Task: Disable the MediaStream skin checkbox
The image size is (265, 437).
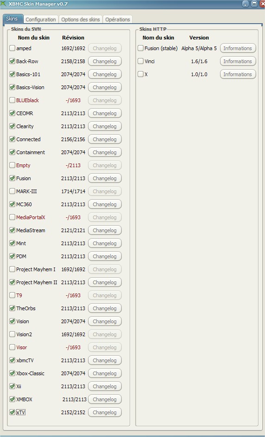Action: [x=12, y=230]
